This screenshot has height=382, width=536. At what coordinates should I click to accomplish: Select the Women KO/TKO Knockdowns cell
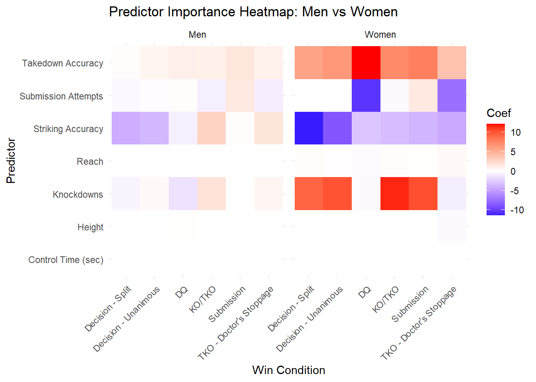394,194
